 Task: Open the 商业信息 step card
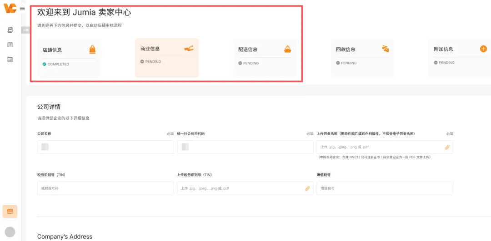pyautogui.click(x=167, y=58)
